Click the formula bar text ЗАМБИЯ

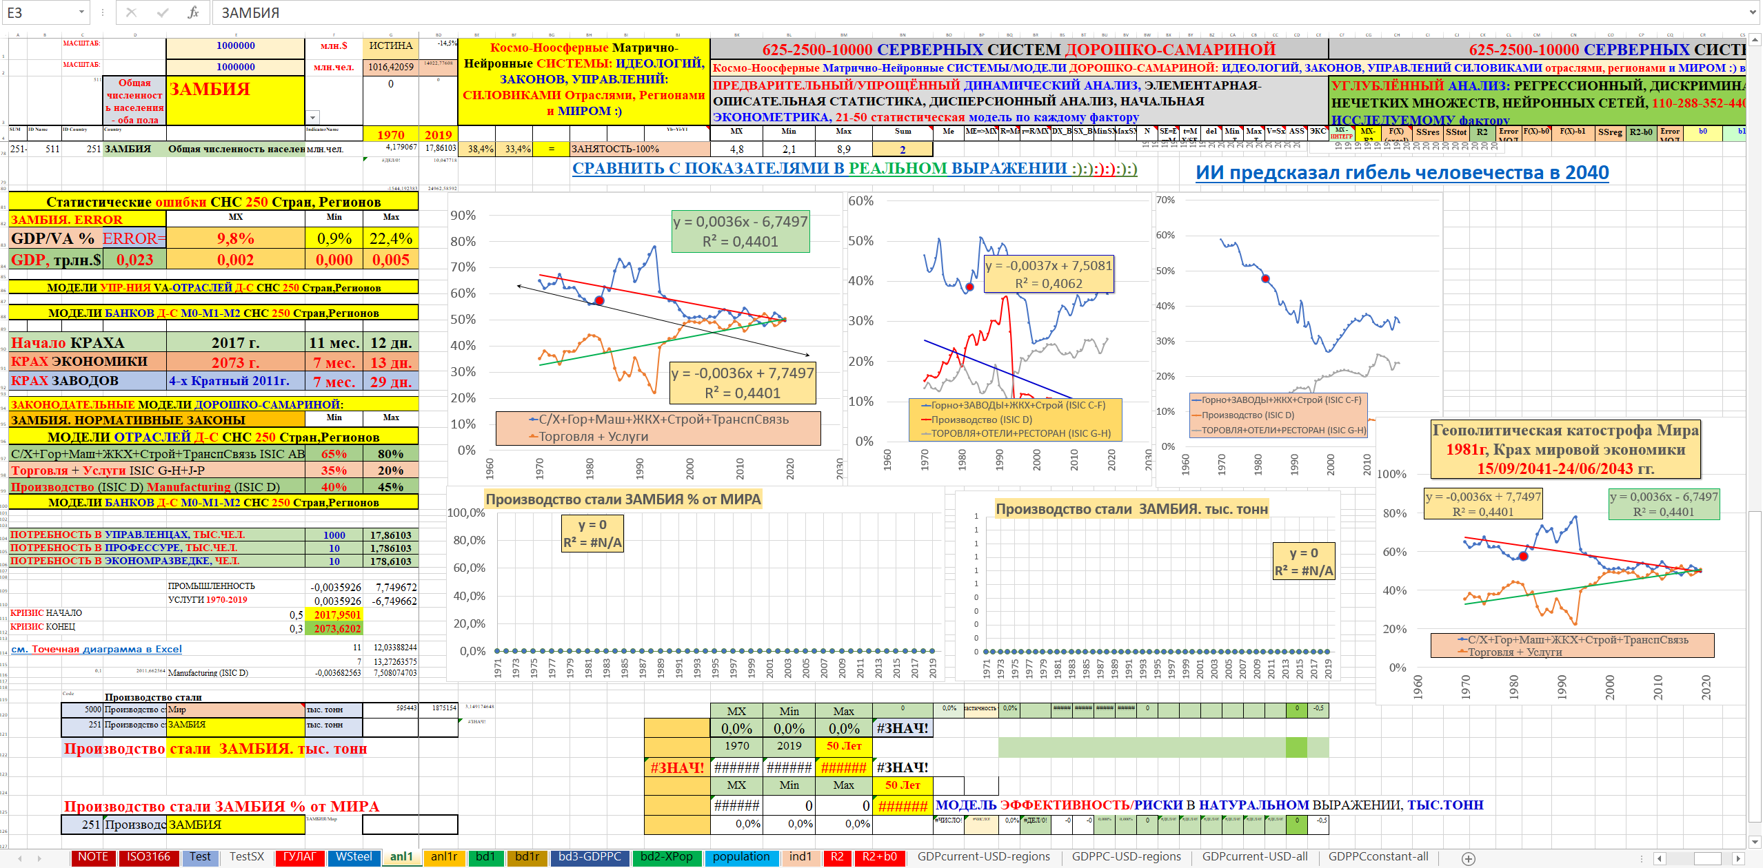point(250,13)
